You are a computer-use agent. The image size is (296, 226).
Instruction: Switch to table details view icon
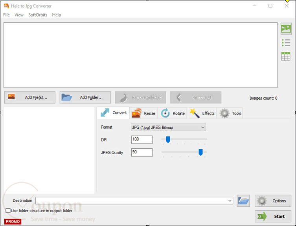tap(286, 56)
